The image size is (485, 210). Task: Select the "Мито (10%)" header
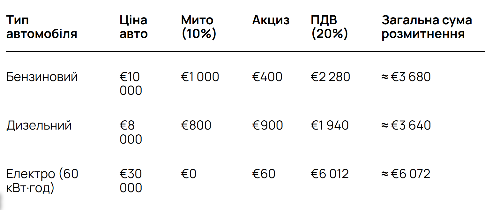coord(198,27)
